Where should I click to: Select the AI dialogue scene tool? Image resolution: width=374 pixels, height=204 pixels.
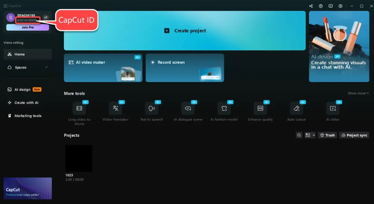pos(188,109)
